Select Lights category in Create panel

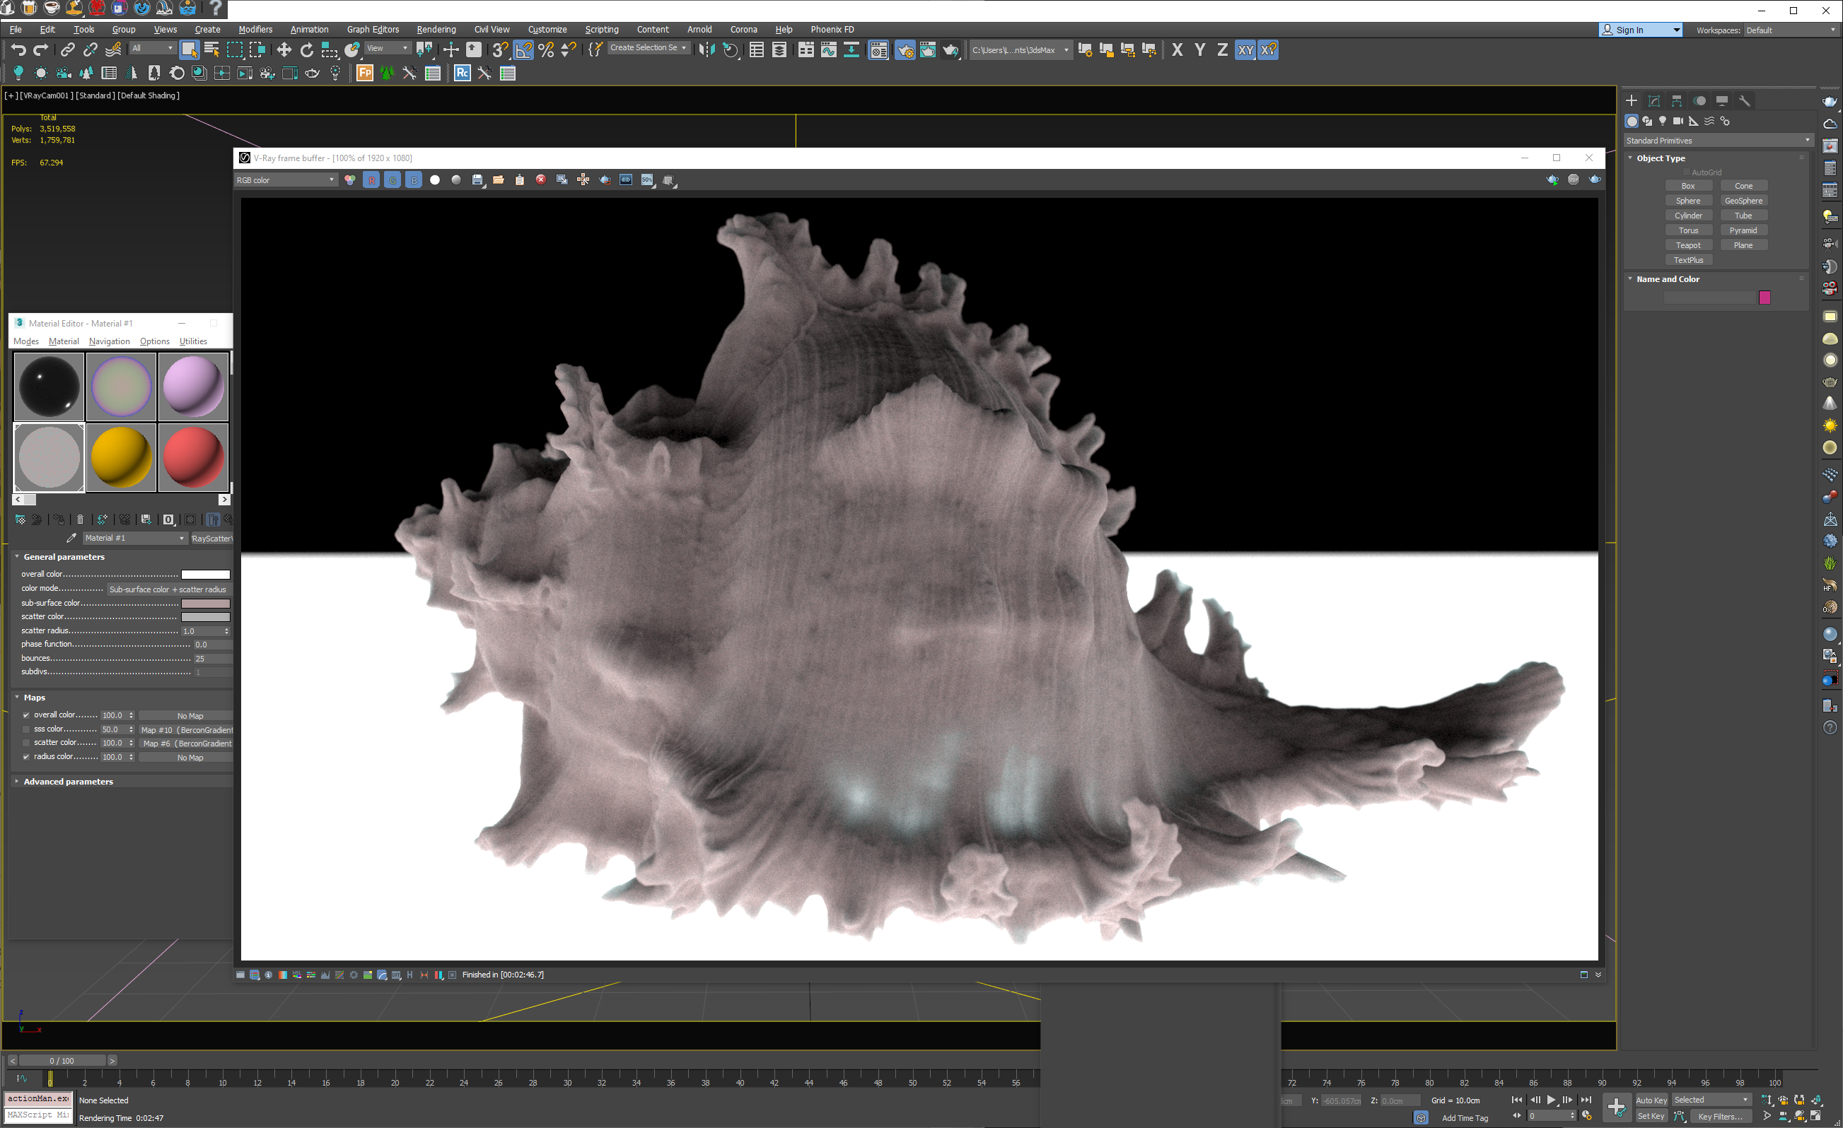click(x=1662, y=120)
